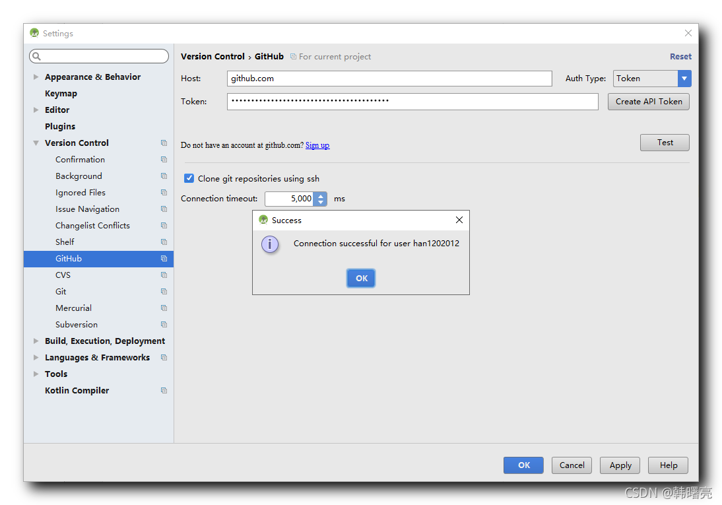This screenshot has width=722, height=505.
Task: Select Plugins in settings tree
Action: [60, 126]
